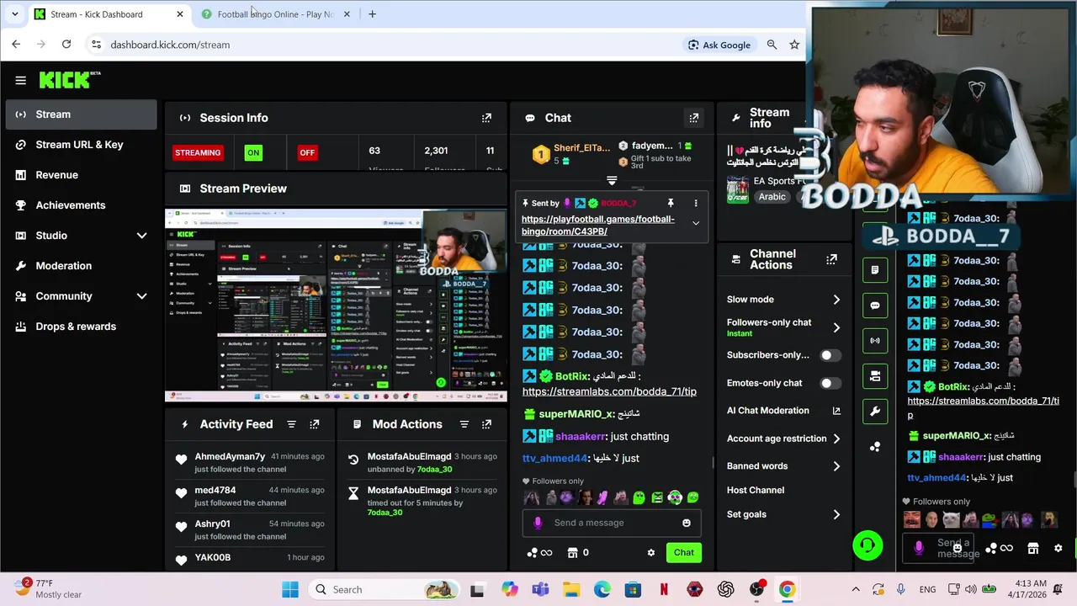Unpin the pinned chat message

[671, 203]
